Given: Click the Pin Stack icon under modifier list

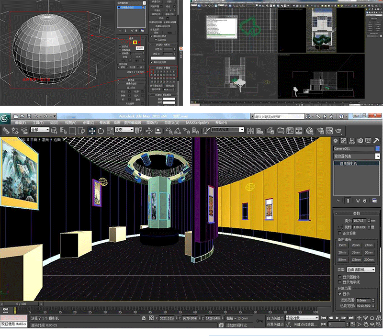Looking at the screenshot, I should [x=339, y=201].
